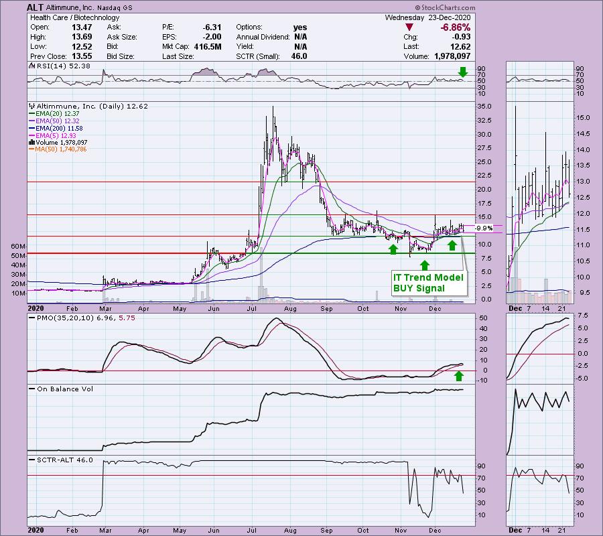Click the OHLC bar icon beside Altimmune (Daily)
The width and height of the screenshot is (603, 536).
point(32,106)
